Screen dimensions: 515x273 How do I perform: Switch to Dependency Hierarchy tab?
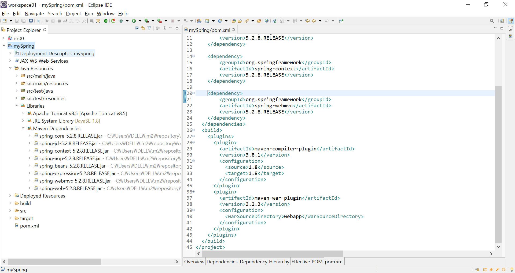click(264, 261)
